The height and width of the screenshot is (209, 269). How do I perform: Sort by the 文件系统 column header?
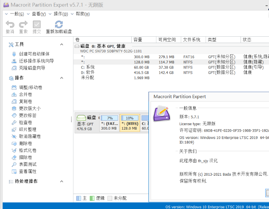point(193,40)
